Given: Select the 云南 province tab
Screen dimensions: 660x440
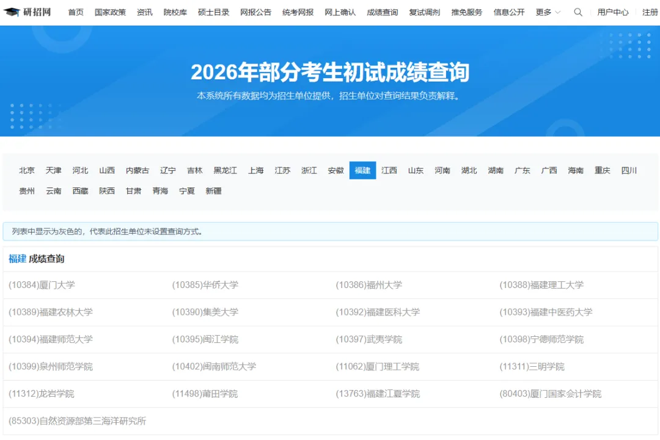Looking at the screenshot, I should pos(53,191).
